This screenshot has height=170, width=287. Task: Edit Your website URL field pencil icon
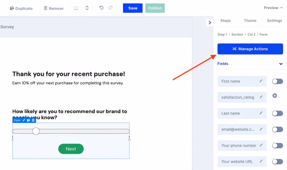click(x=261, y=161)
